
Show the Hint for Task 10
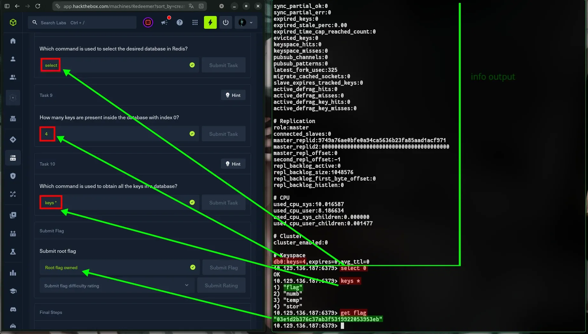(x=233, y=164)
